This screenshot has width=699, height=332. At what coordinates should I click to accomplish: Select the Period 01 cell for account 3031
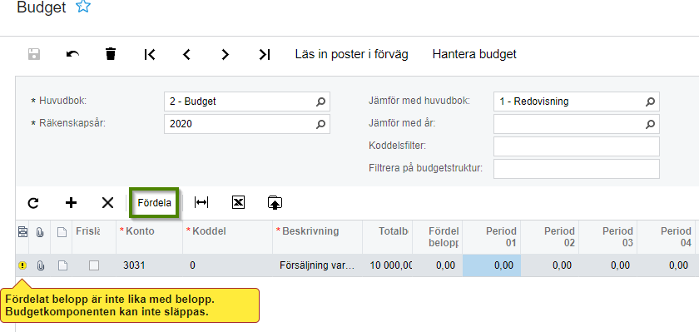(x=492, y=265)
